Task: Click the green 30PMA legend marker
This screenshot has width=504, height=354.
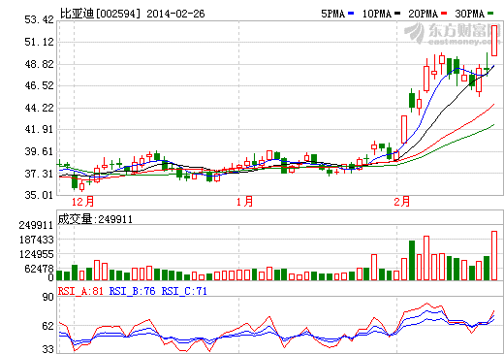Action: [490, 14]
